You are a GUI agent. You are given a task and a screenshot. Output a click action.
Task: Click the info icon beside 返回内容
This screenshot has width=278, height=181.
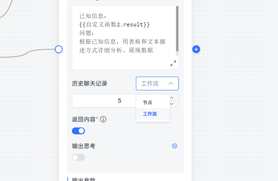point(103,119)
